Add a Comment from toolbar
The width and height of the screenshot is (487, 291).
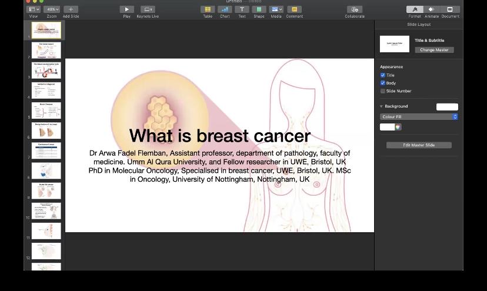click(x=295, y=9)
